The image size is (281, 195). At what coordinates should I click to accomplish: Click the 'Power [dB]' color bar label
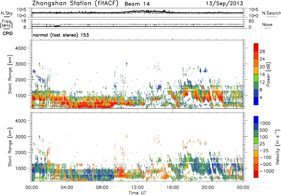(x=268, y=74)
